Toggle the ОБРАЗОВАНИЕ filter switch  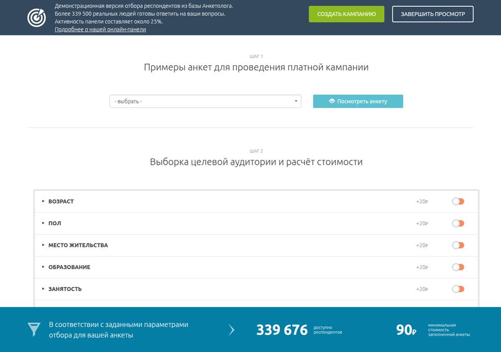(458, 267)
